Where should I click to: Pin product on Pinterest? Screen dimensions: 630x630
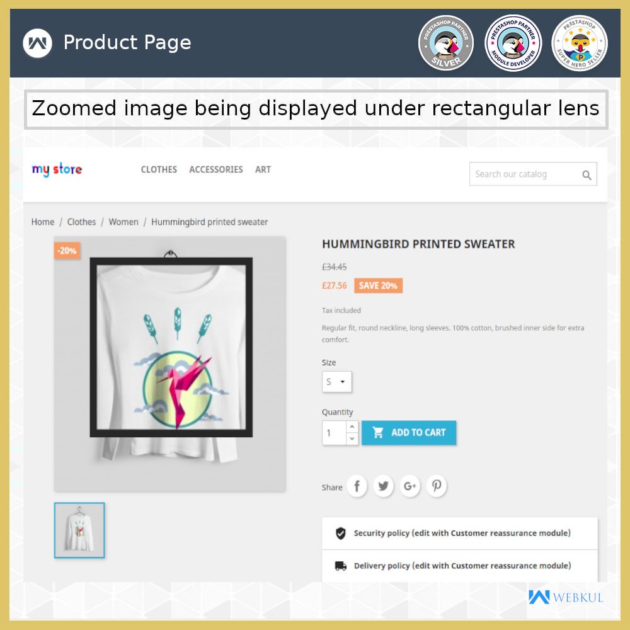point(437,486)
